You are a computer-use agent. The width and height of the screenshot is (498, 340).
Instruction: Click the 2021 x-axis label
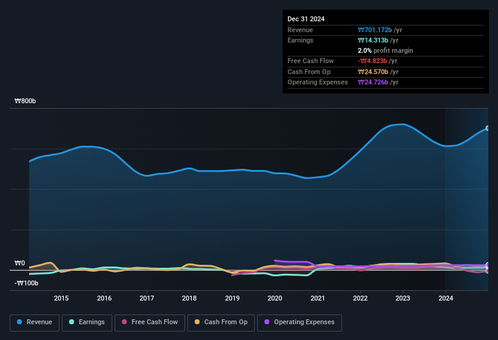click(318, 298)
